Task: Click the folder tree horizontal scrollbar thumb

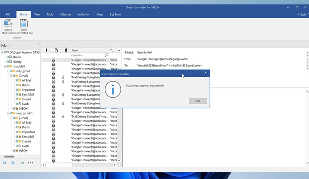Action: pos(9,156)
